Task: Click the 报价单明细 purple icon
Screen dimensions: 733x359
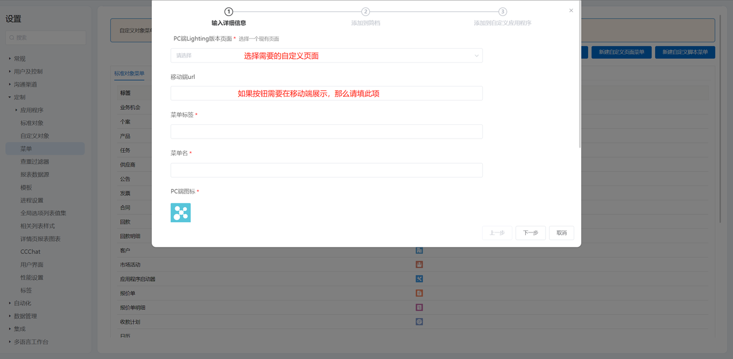Action: [x=419, y=307]
